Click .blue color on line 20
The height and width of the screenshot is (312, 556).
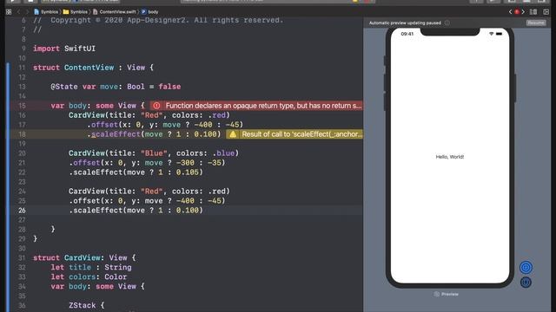223,153
